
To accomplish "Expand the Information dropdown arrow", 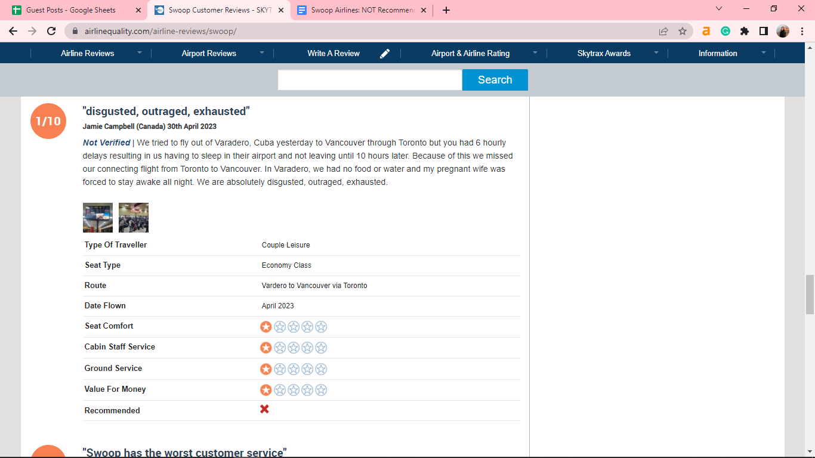I will (x=764, y=52).
